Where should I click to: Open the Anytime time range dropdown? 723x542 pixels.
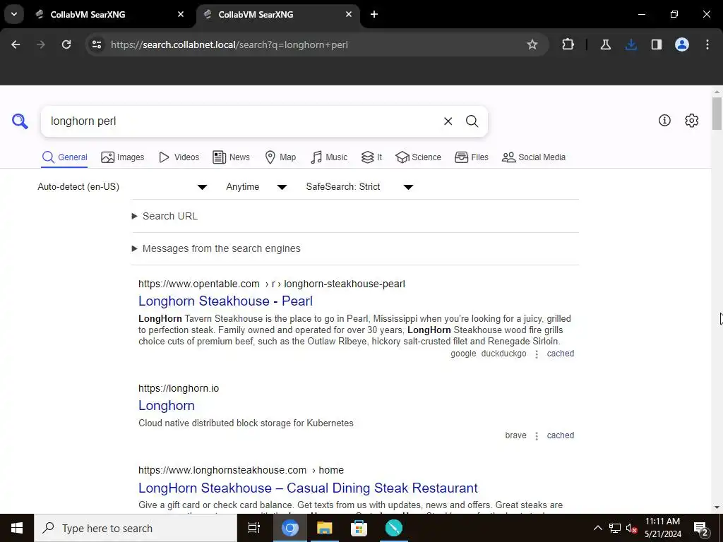pyautogui.click(x=256, y=186)
